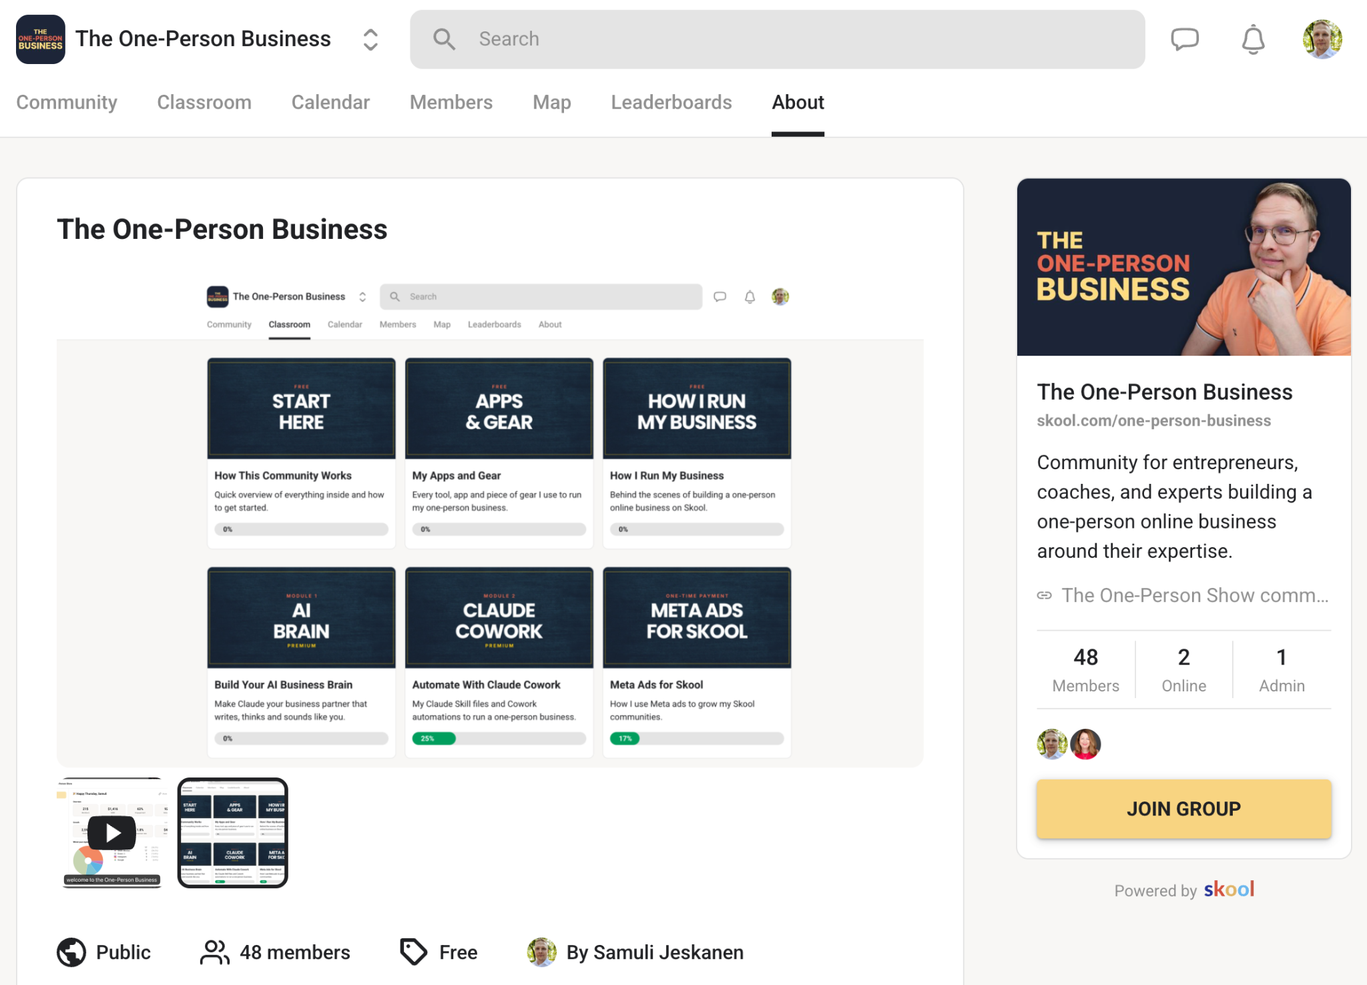Click the Free price tag icon
1367x985 pixels.
(x=414, y=952)
